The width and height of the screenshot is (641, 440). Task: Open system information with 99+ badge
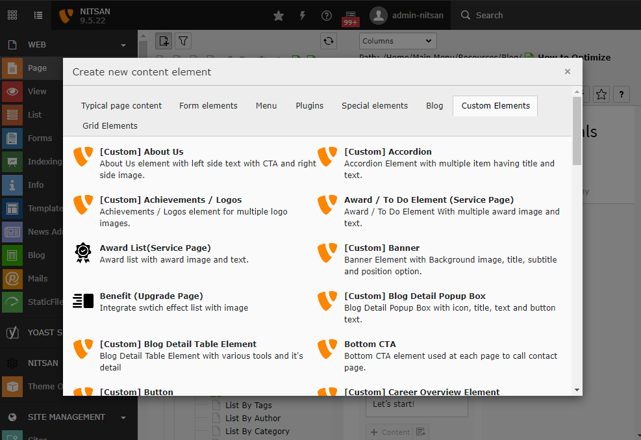click(x=350, y=18)
